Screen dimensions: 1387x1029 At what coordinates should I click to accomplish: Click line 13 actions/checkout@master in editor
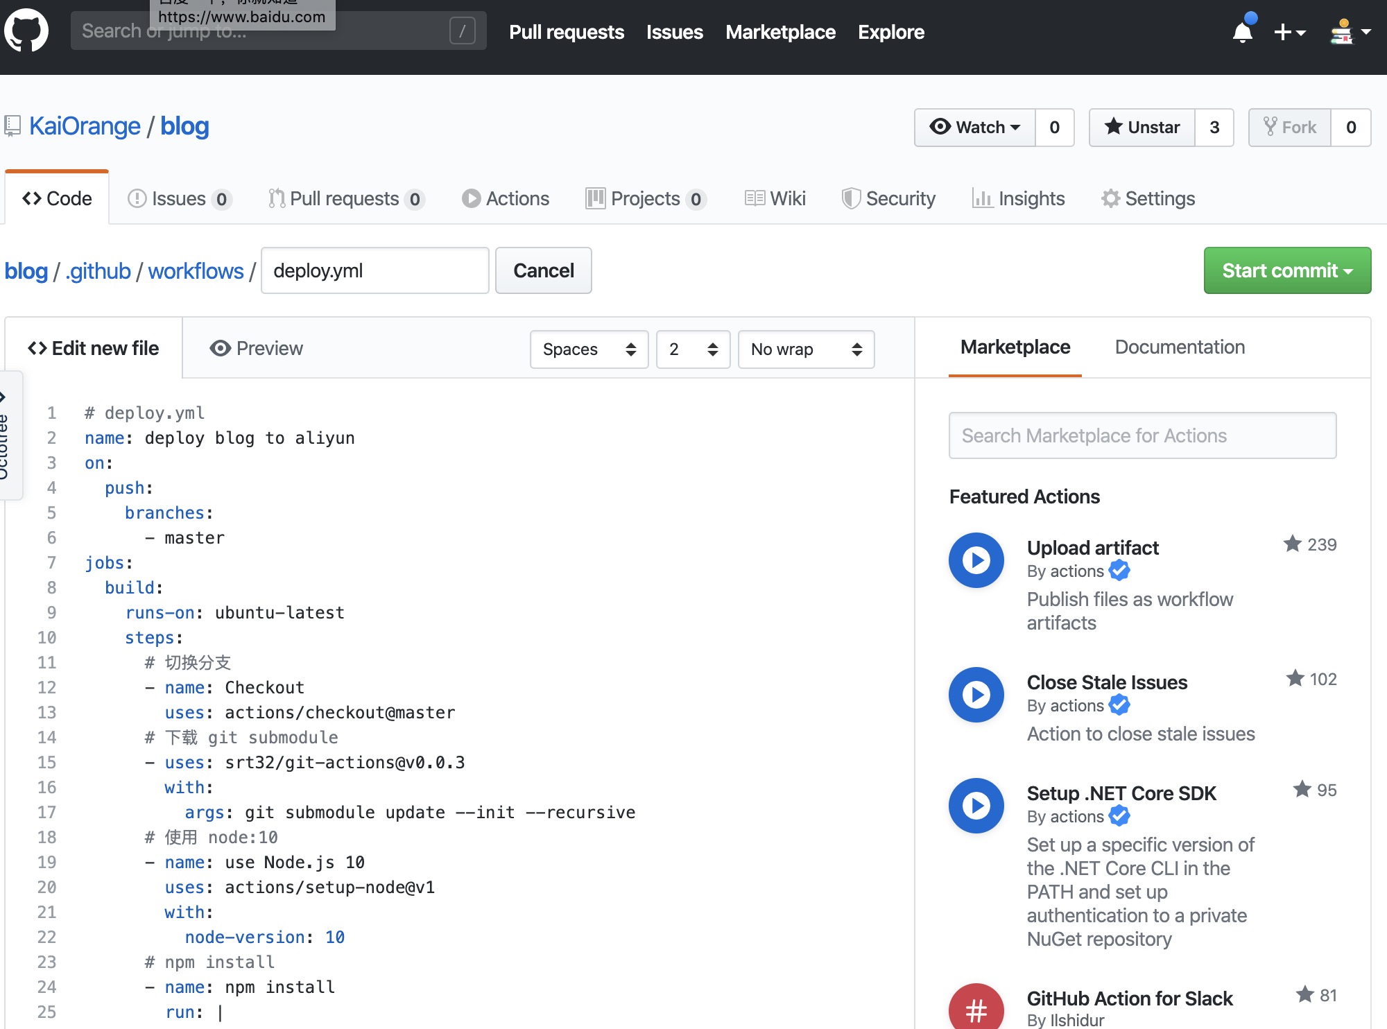pyautogui.click(x=340, y=713)
